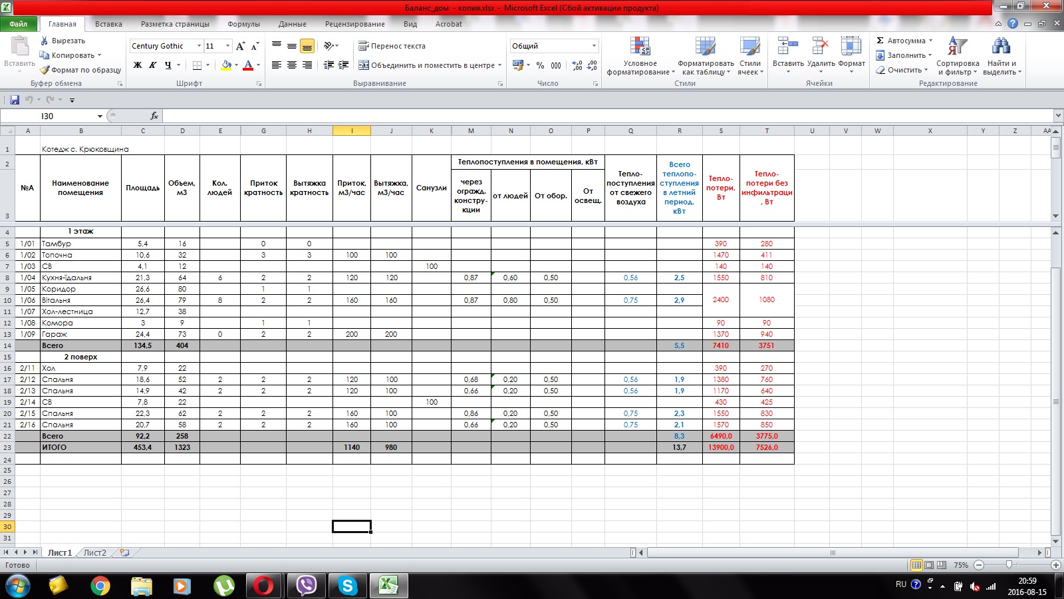Click the Копировать copy button
Screen dimensions: 1064x599
pyautogui.click(x=66, y=55)
